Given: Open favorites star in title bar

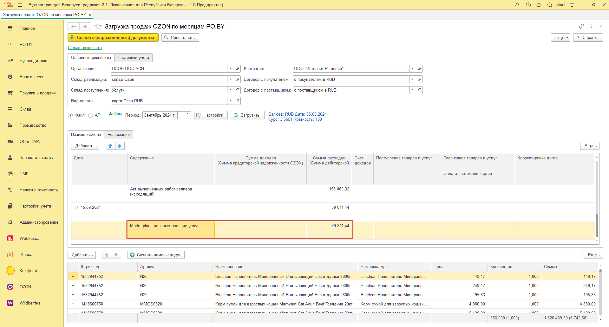Looking at the screenshot, I should (x=539, y=5).
